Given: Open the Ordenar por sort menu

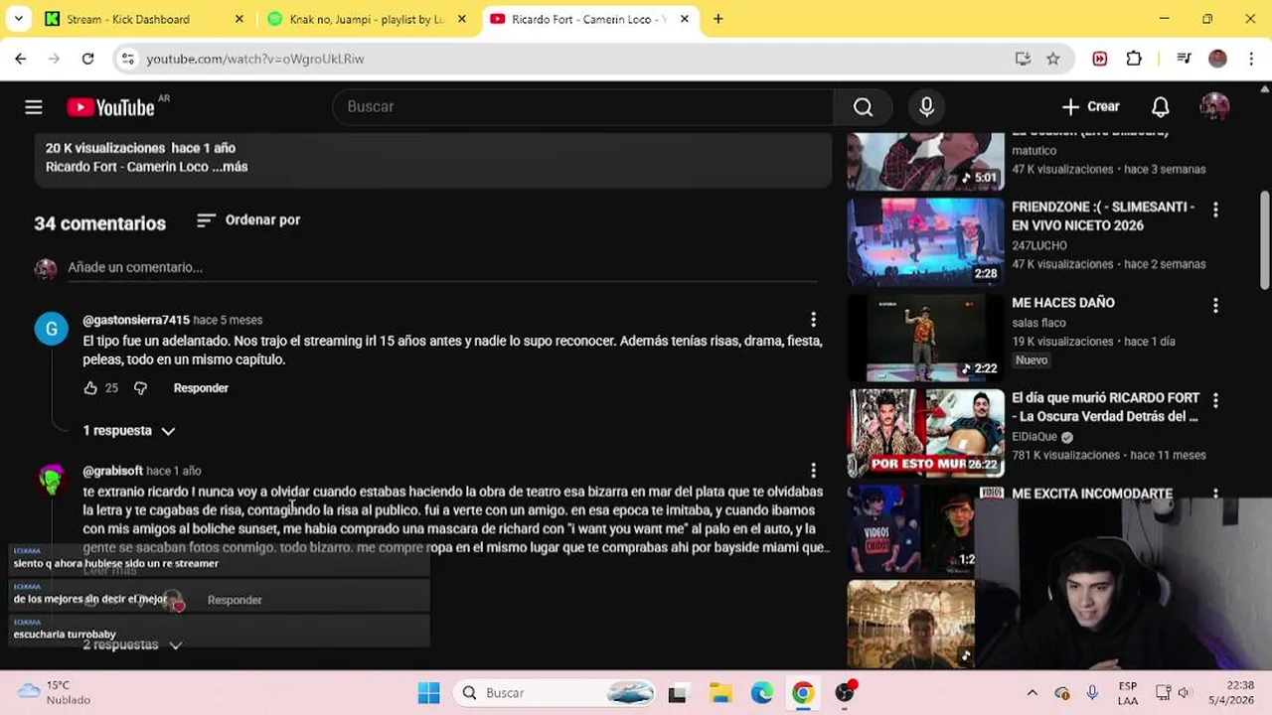Looking at the screenshot, I should [248, 220].
